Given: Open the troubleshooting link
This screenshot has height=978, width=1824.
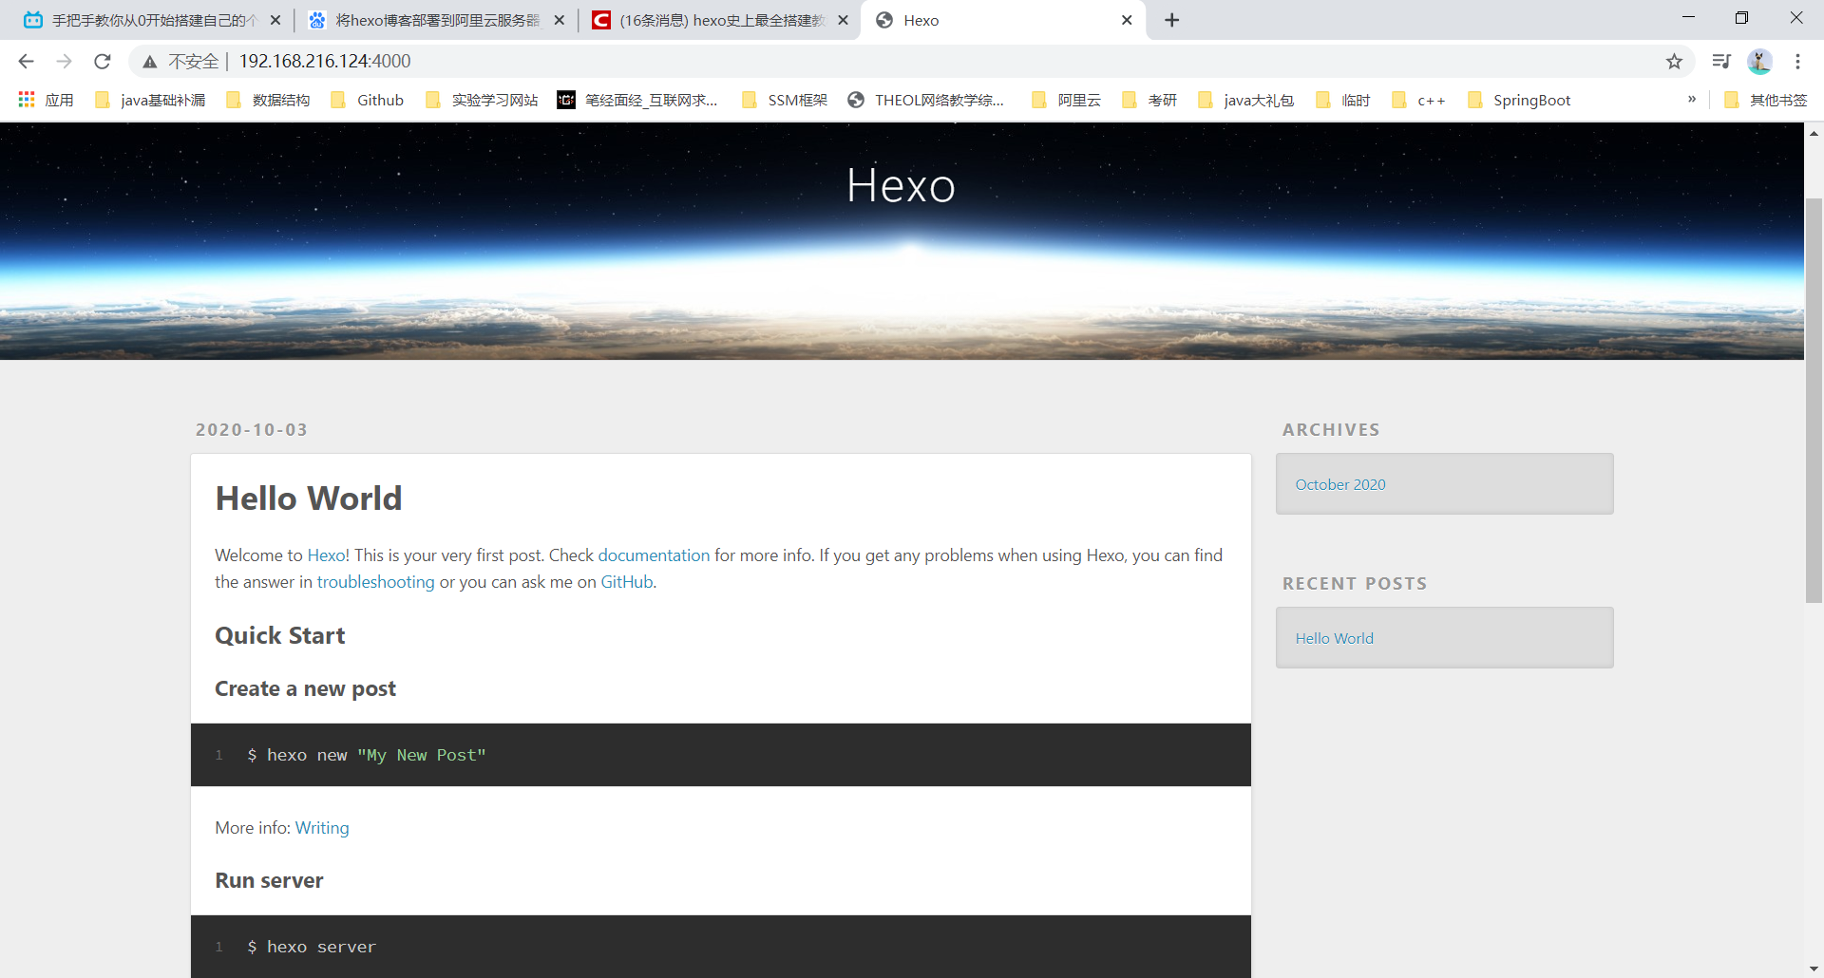Looking at the screenshot, I should click(x=375, y=582).
